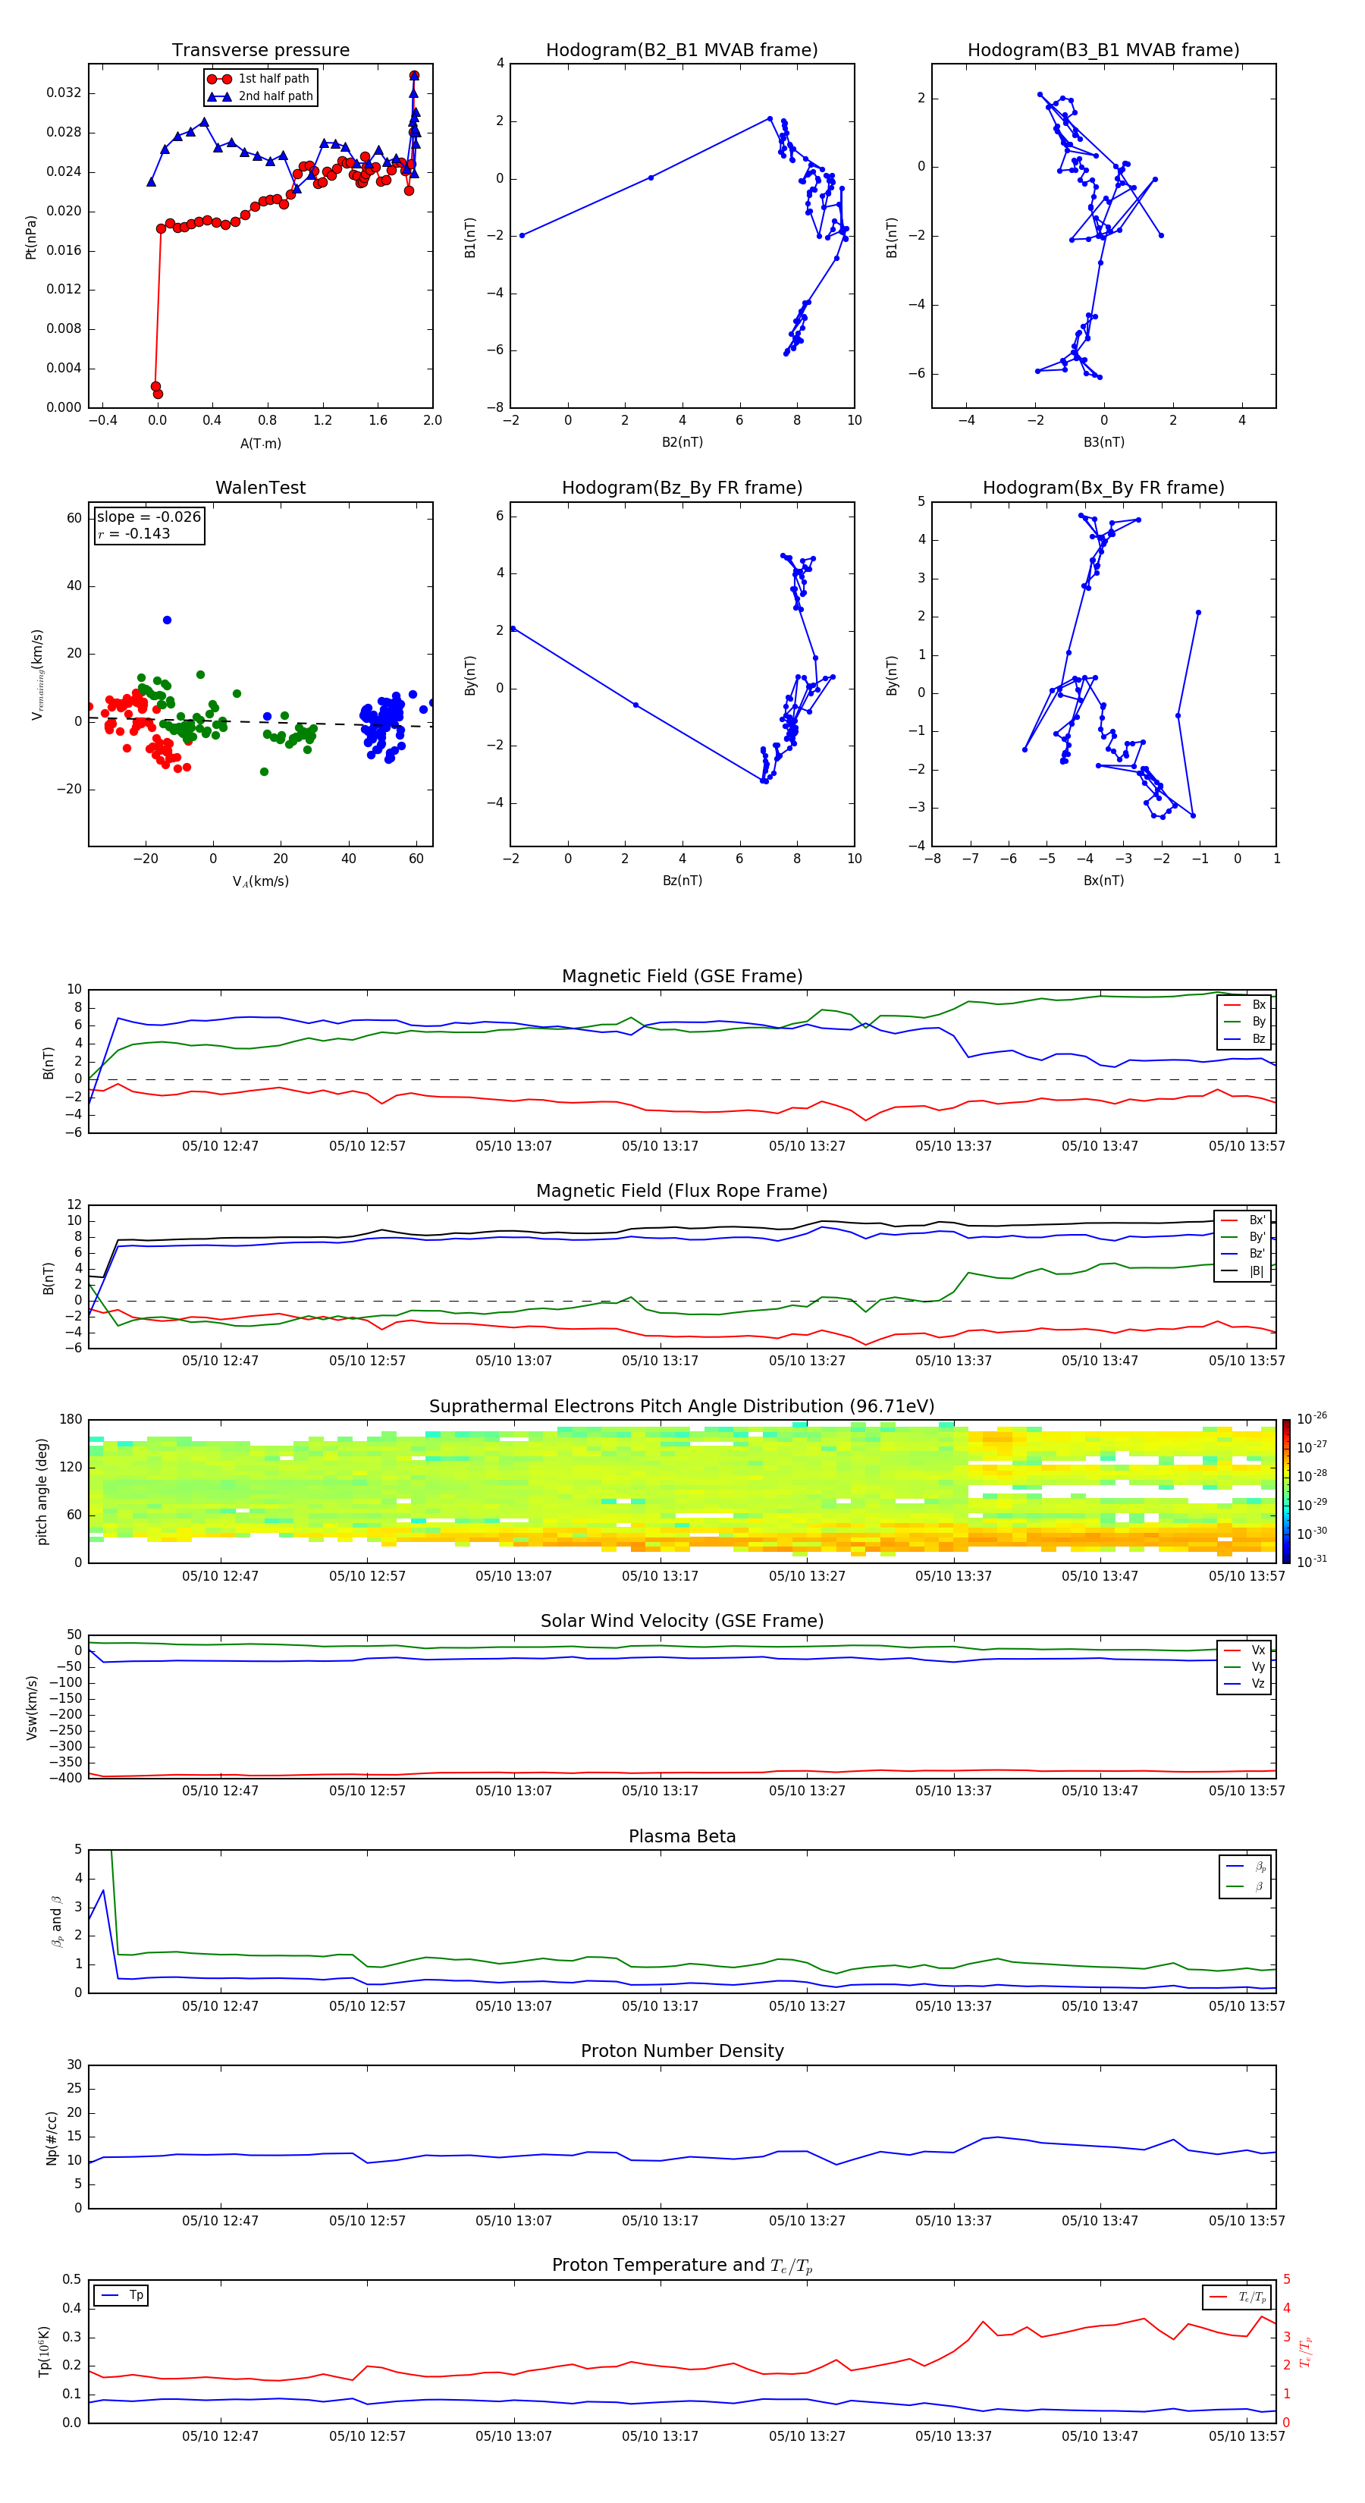The image size is (1365, 2503).
Task: Click the "B2(nT)" x-axis label
Action: click(x=682, y=443)
